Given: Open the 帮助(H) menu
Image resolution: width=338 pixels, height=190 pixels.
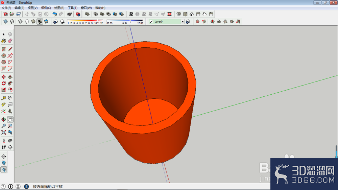Looking at the screenshot, I should 100,8.
